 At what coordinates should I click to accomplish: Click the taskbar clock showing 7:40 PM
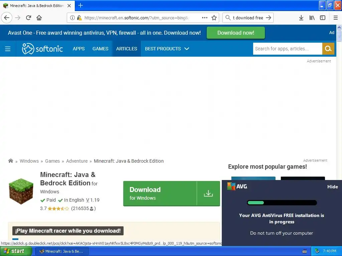(329, 251)
